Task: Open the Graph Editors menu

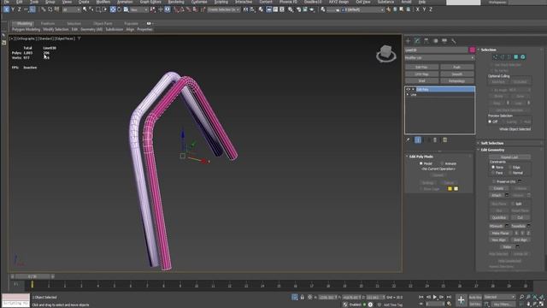Action: (x=150, y=2)
